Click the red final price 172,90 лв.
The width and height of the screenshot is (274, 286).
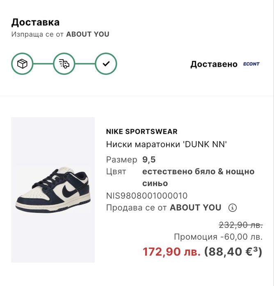171,252
